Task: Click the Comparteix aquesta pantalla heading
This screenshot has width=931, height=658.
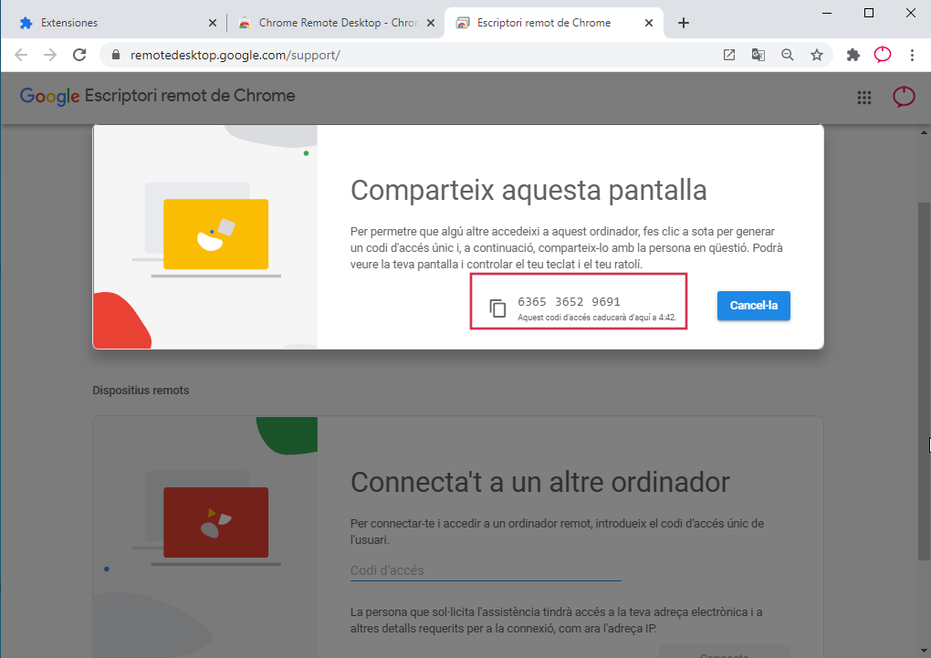Action: point(528,191)
